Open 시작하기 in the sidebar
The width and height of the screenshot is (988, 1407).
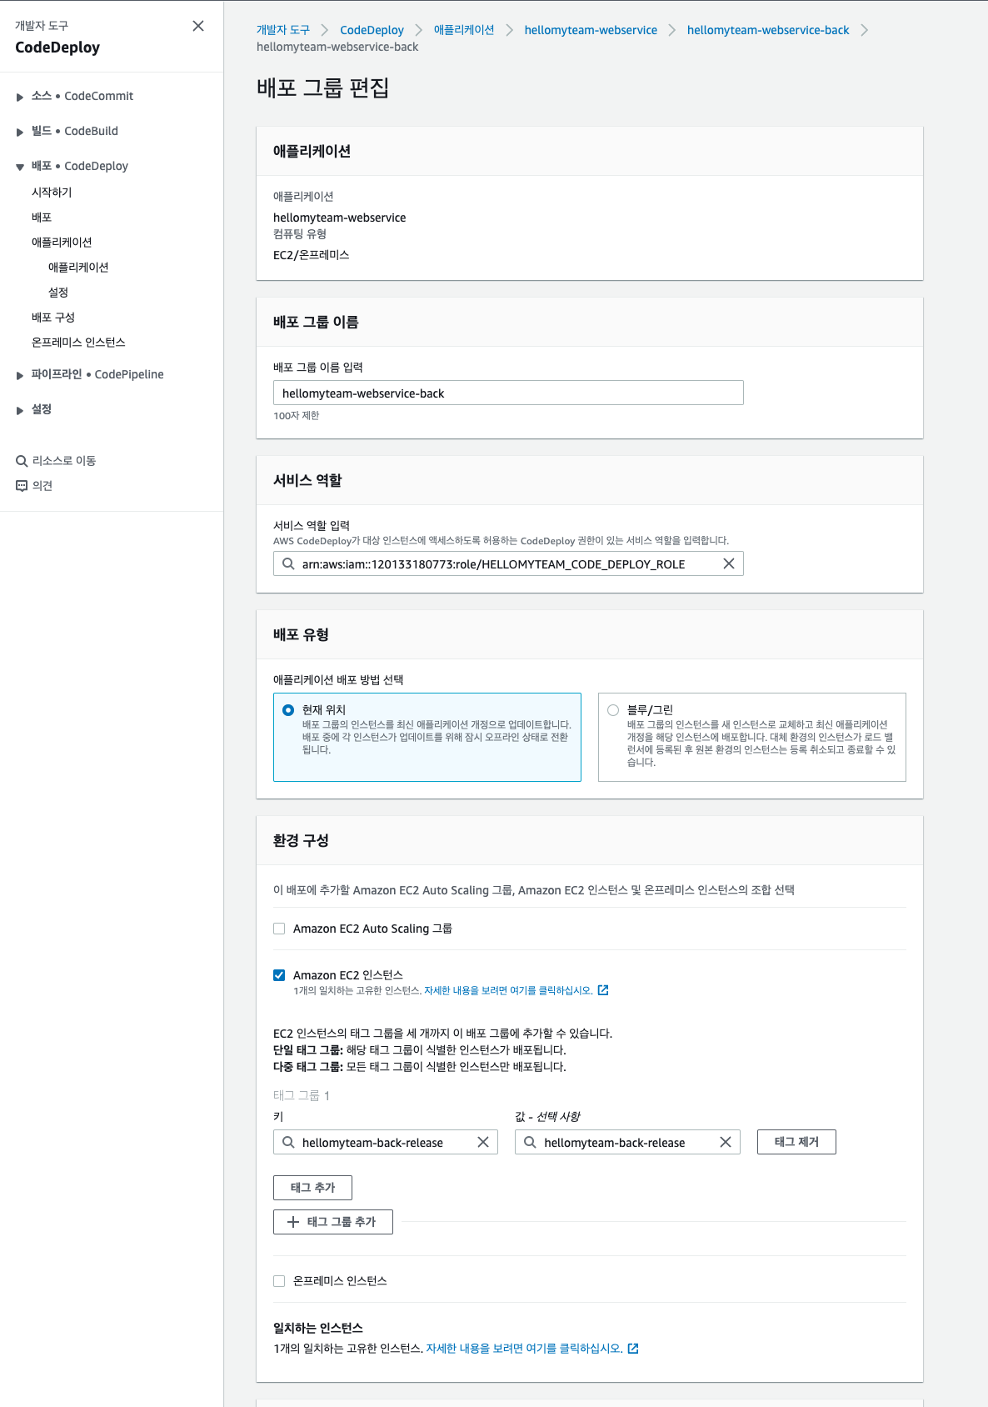pos(52,192)
